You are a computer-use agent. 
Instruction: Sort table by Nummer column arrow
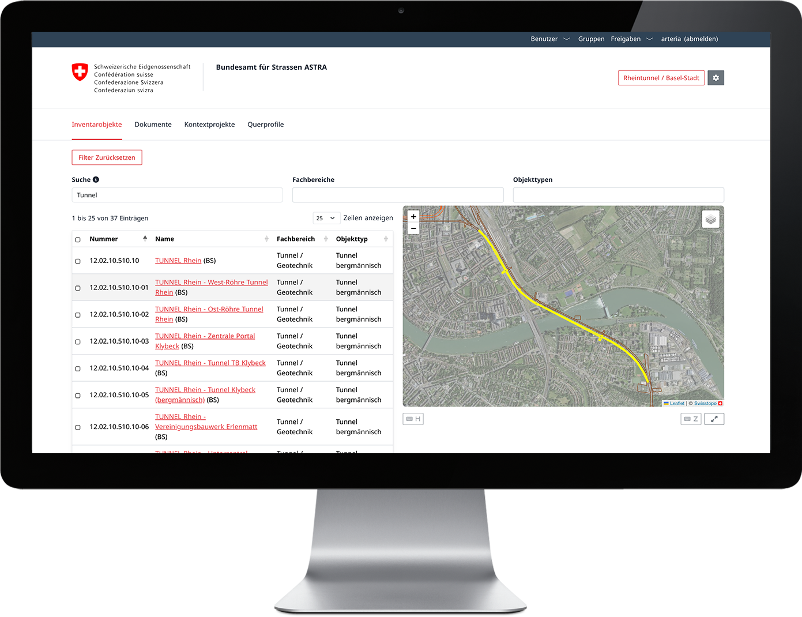click(145, 239)
